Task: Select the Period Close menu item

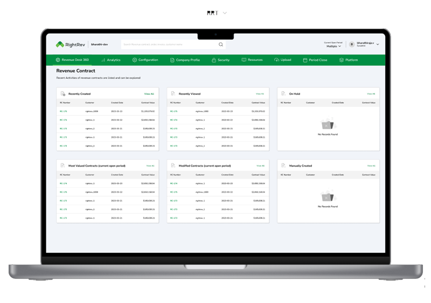Action: tap(315, 60)
